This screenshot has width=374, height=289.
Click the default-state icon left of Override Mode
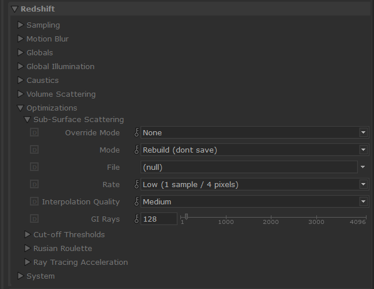point(34,133)
